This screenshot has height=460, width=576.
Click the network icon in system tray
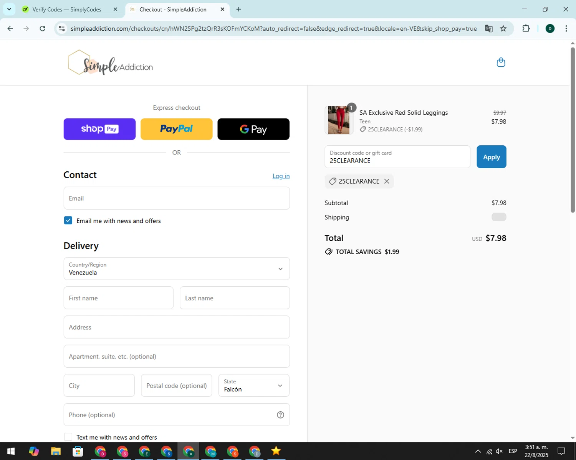(489, 451)
